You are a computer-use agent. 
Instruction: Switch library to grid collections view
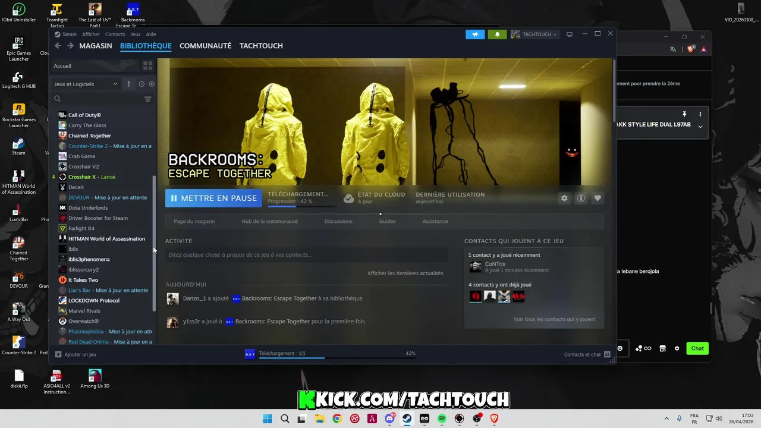point(147,66)
